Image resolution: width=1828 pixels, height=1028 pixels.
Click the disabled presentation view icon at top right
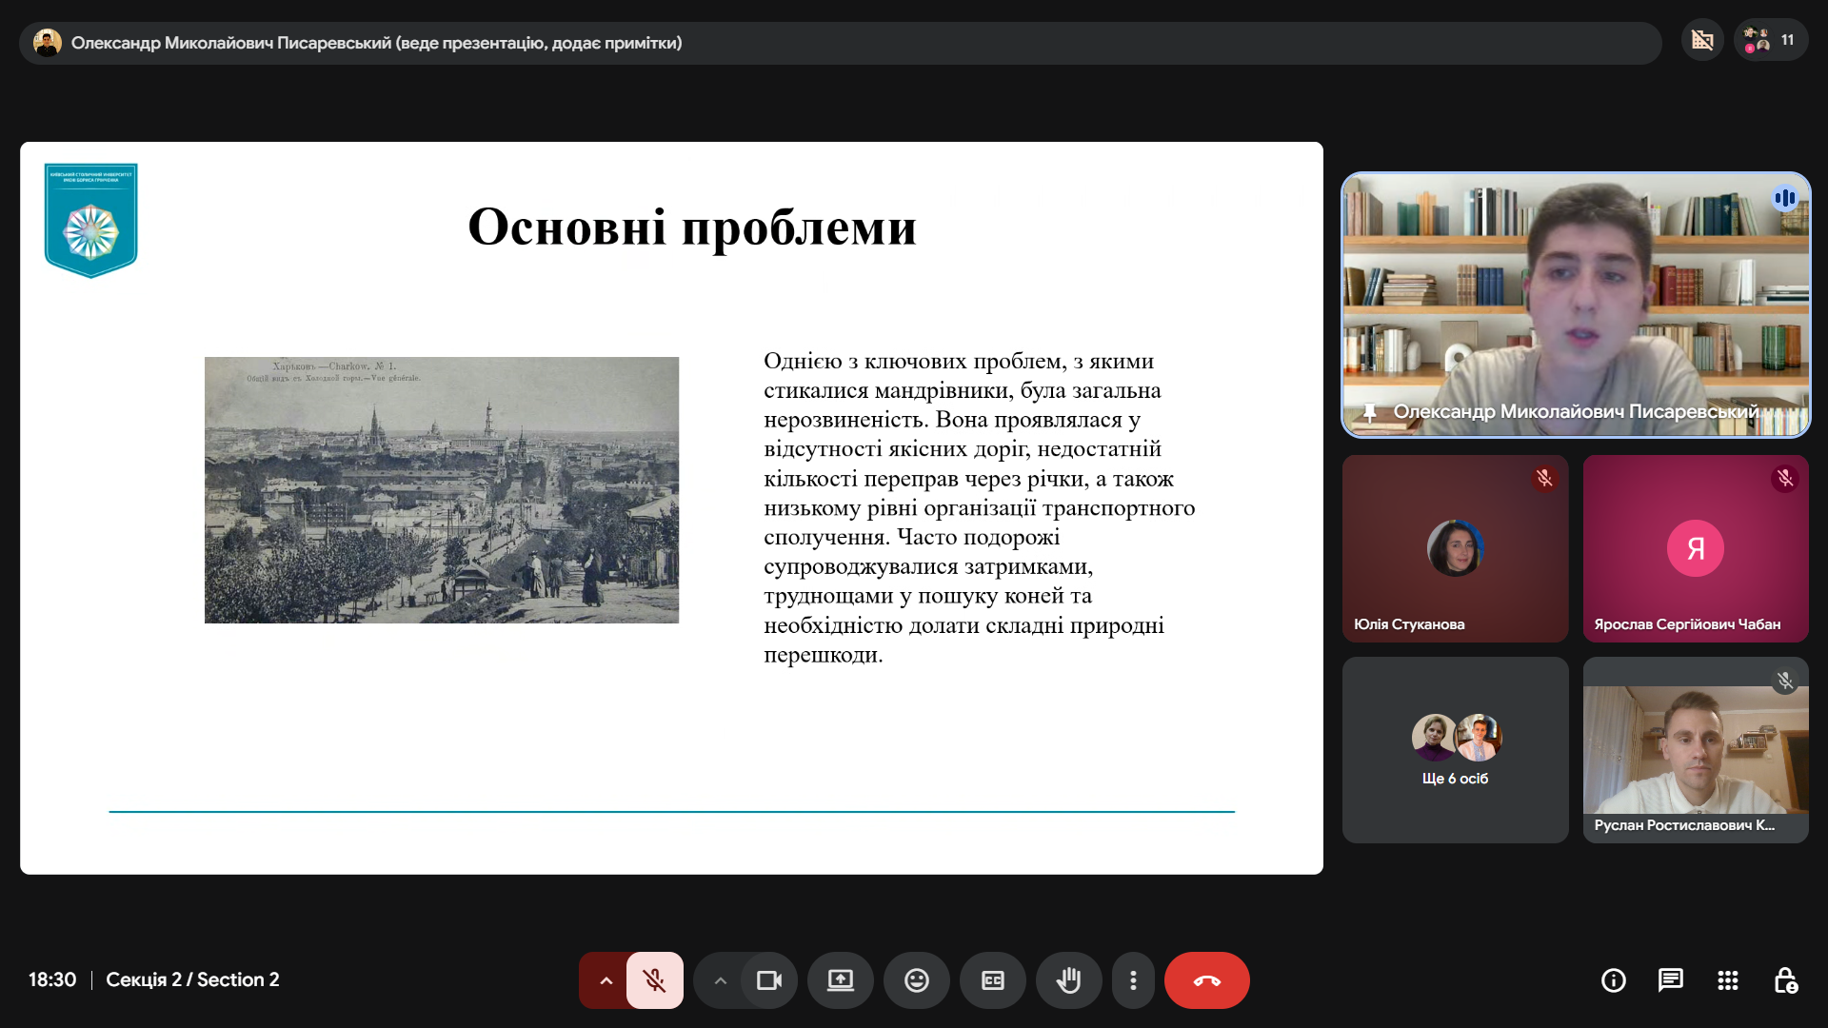coord(1702,40)
